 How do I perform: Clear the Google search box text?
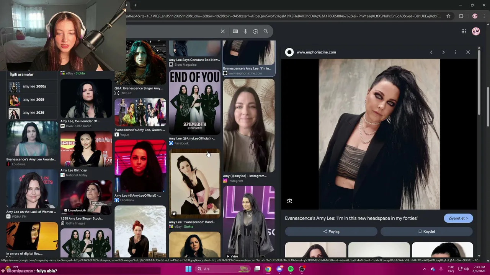[223, 31]
